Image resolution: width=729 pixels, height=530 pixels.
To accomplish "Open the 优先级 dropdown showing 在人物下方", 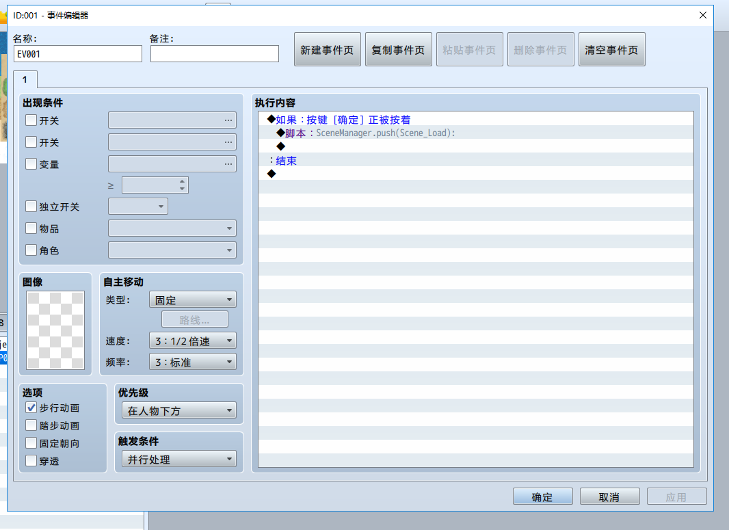I will click(179, 410).
